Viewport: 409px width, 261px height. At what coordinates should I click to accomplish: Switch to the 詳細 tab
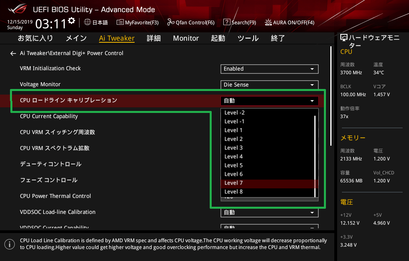pyautogui.click(x=154, y=38)
